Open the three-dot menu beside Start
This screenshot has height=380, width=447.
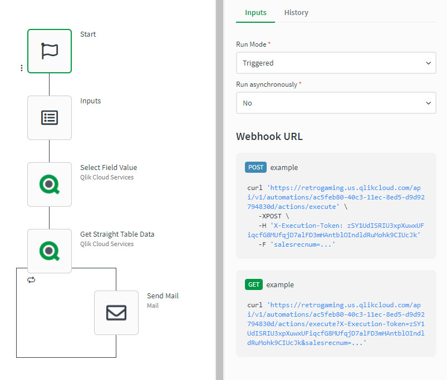click(22, 68)
